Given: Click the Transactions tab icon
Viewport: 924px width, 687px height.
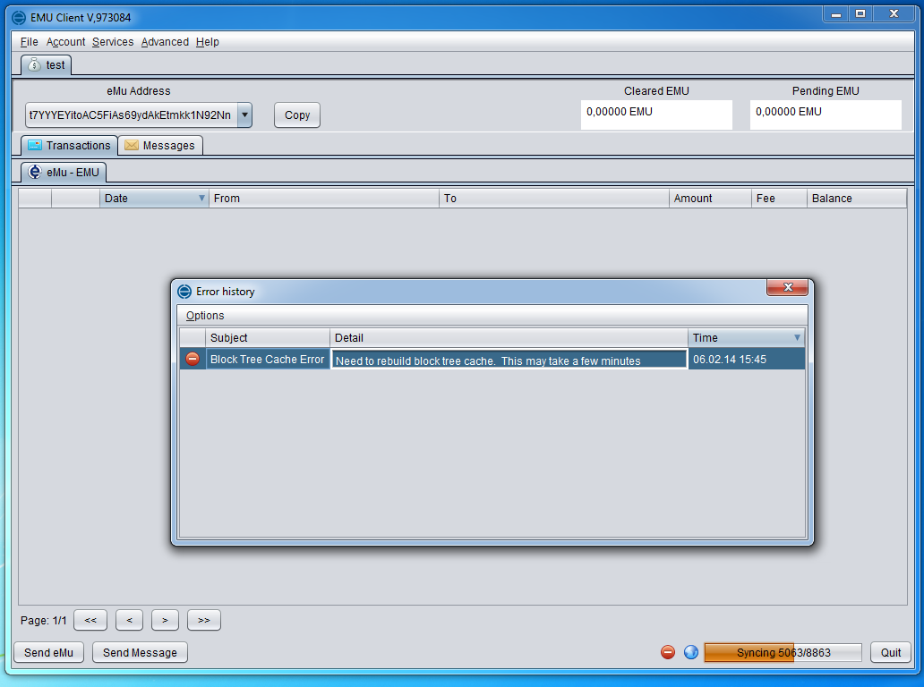Looking at the screenshot, I should 35,145.
